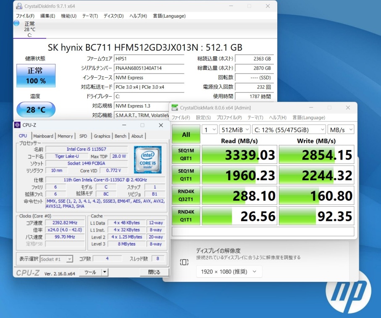Select the CPU tab in CPU-Z
The width and height of the screenshot is (381, 318).
(x=23, y=136)
